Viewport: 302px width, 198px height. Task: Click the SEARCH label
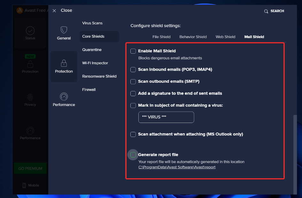(277, 11)
